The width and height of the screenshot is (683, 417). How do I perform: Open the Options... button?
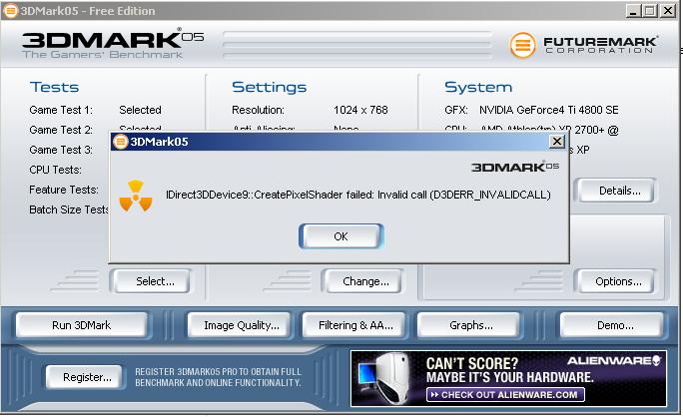614,281
